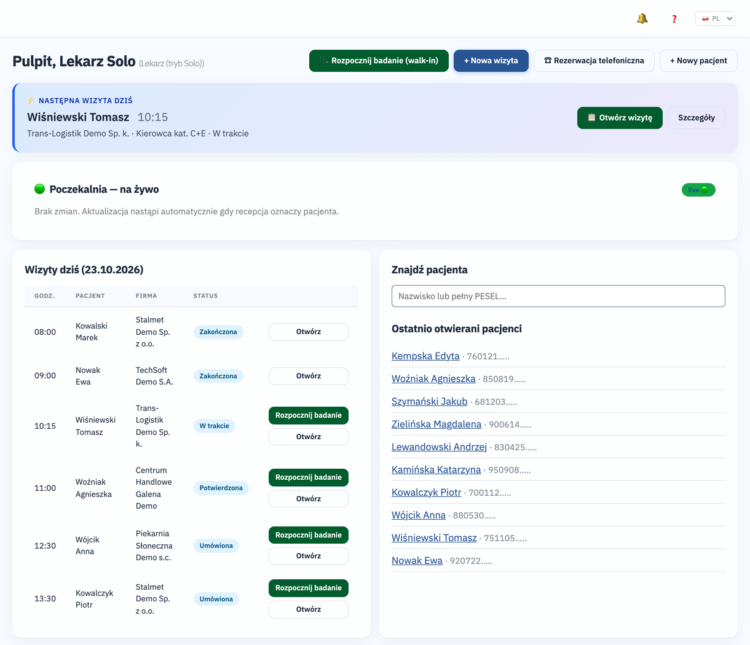Viewport: 750px width, 645px height.
Task: Start exam for 13:30 Kowalczyk Piotr
Action: pos(309,588)
